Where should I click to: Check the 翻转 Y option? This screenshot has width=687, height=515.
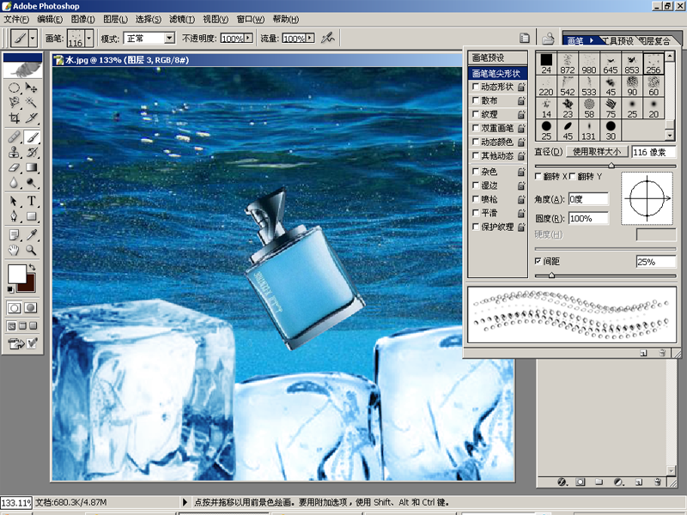pos(572,176)
